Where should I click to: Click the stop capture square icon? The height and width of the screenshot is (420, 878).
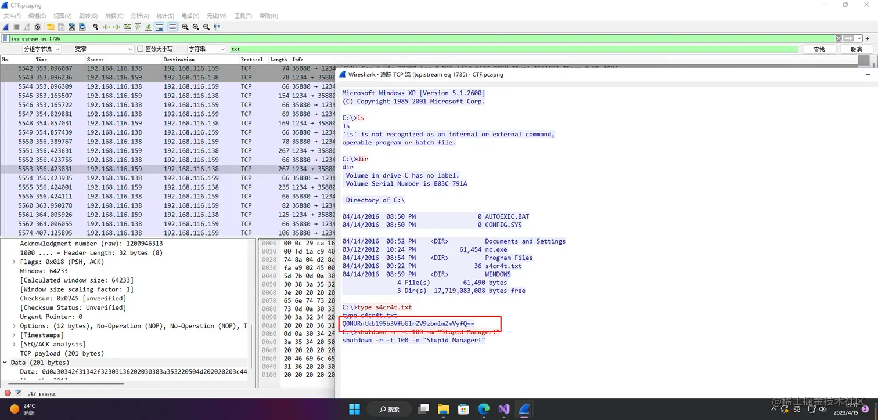(x=16, y=27)
